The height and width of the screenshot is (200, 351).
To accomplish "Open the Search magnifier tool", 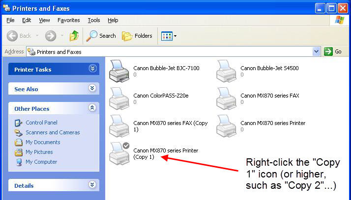I will click(x=101, y=36).
